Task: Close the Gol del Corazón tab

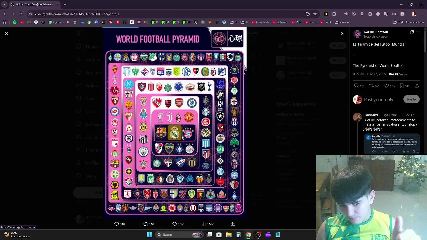Action: 57,4
